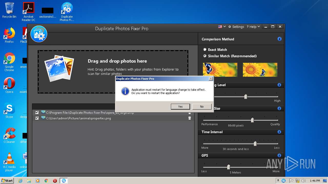
Task: Open Action Center flag tray icon
Action: click(291, 181)
